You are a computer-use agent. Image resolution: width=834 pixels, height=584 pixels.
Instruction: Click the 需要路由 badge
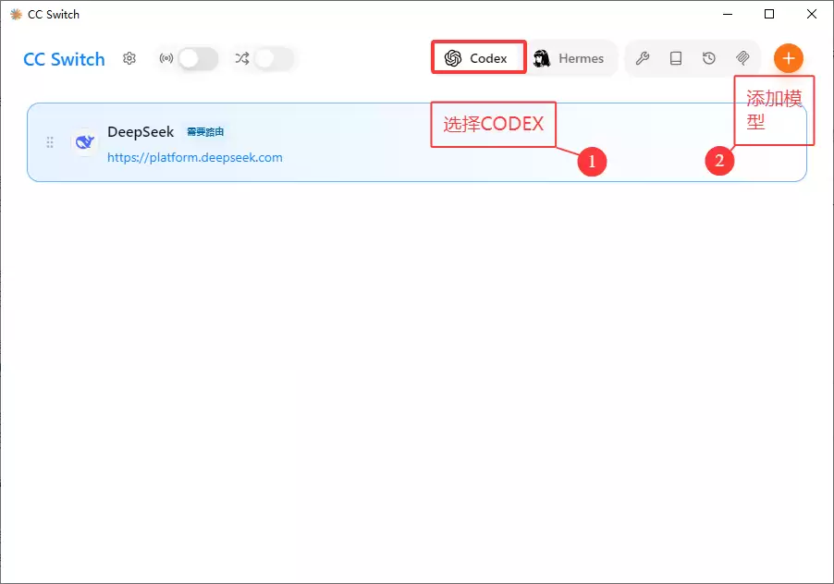click(x=205, y=132)
